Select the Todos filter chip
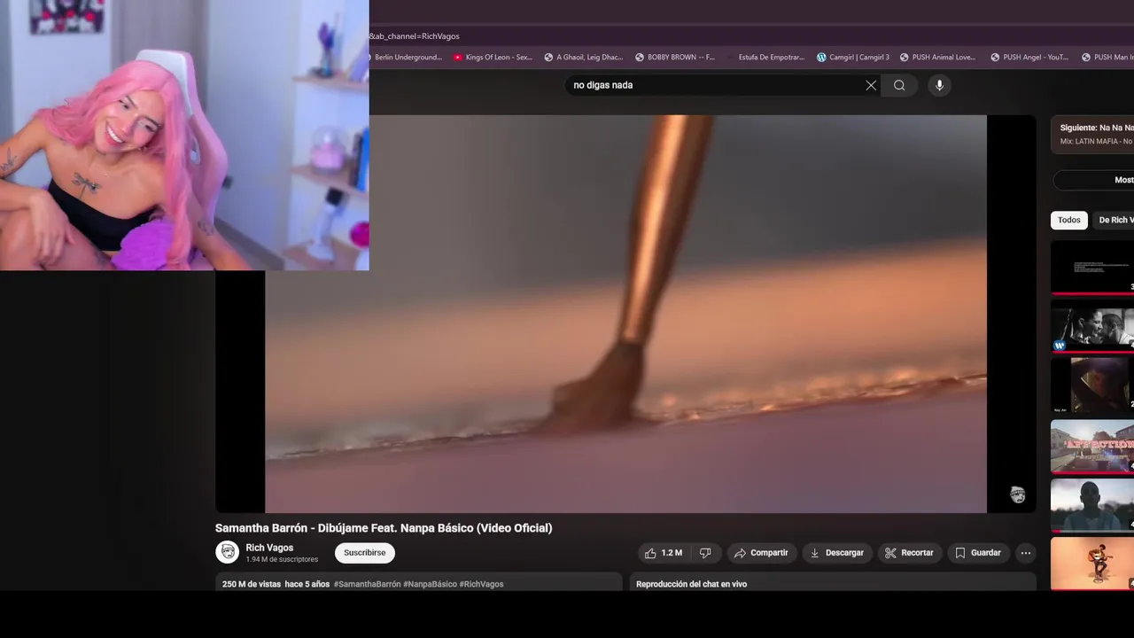Screen dimensions: 1134x638 [1069, 220]
